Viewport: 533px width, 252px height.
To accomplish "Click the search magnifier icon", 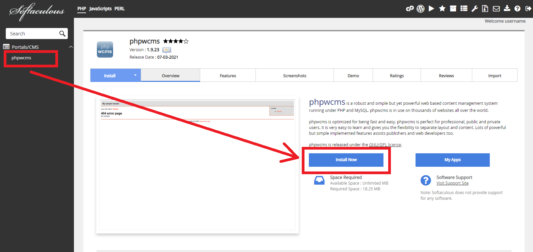I will pos(62,34).
